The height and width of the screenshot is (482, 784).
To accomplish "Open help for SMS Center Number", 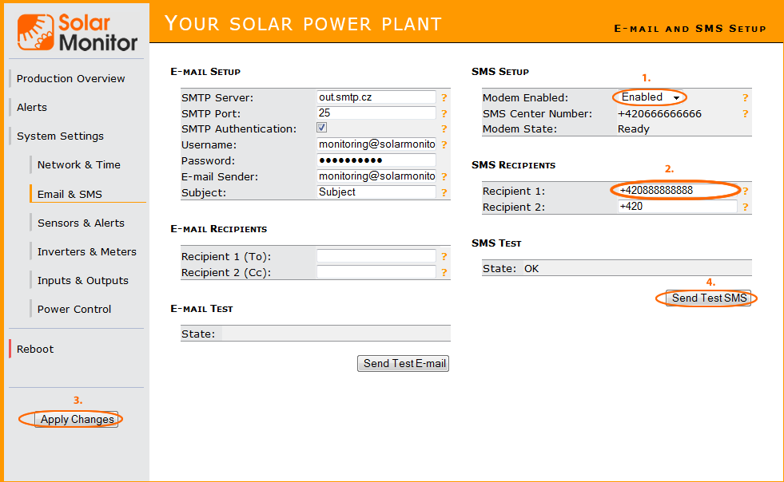I will [745, 114].
